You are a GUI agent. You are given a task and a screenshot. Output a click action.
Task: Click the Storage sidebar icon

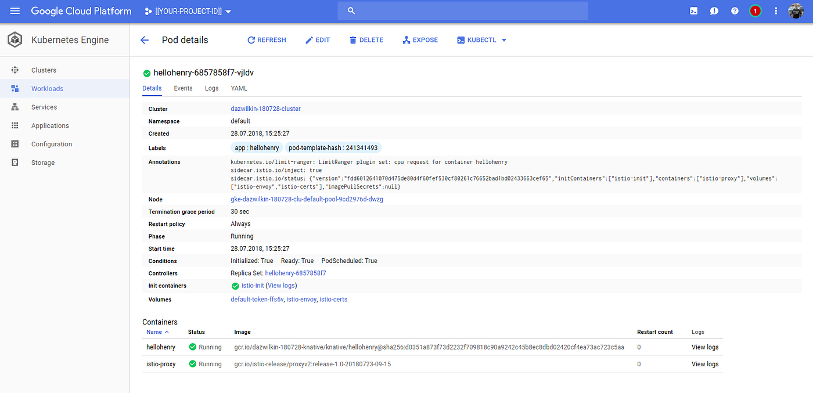[x=15, y=163]
